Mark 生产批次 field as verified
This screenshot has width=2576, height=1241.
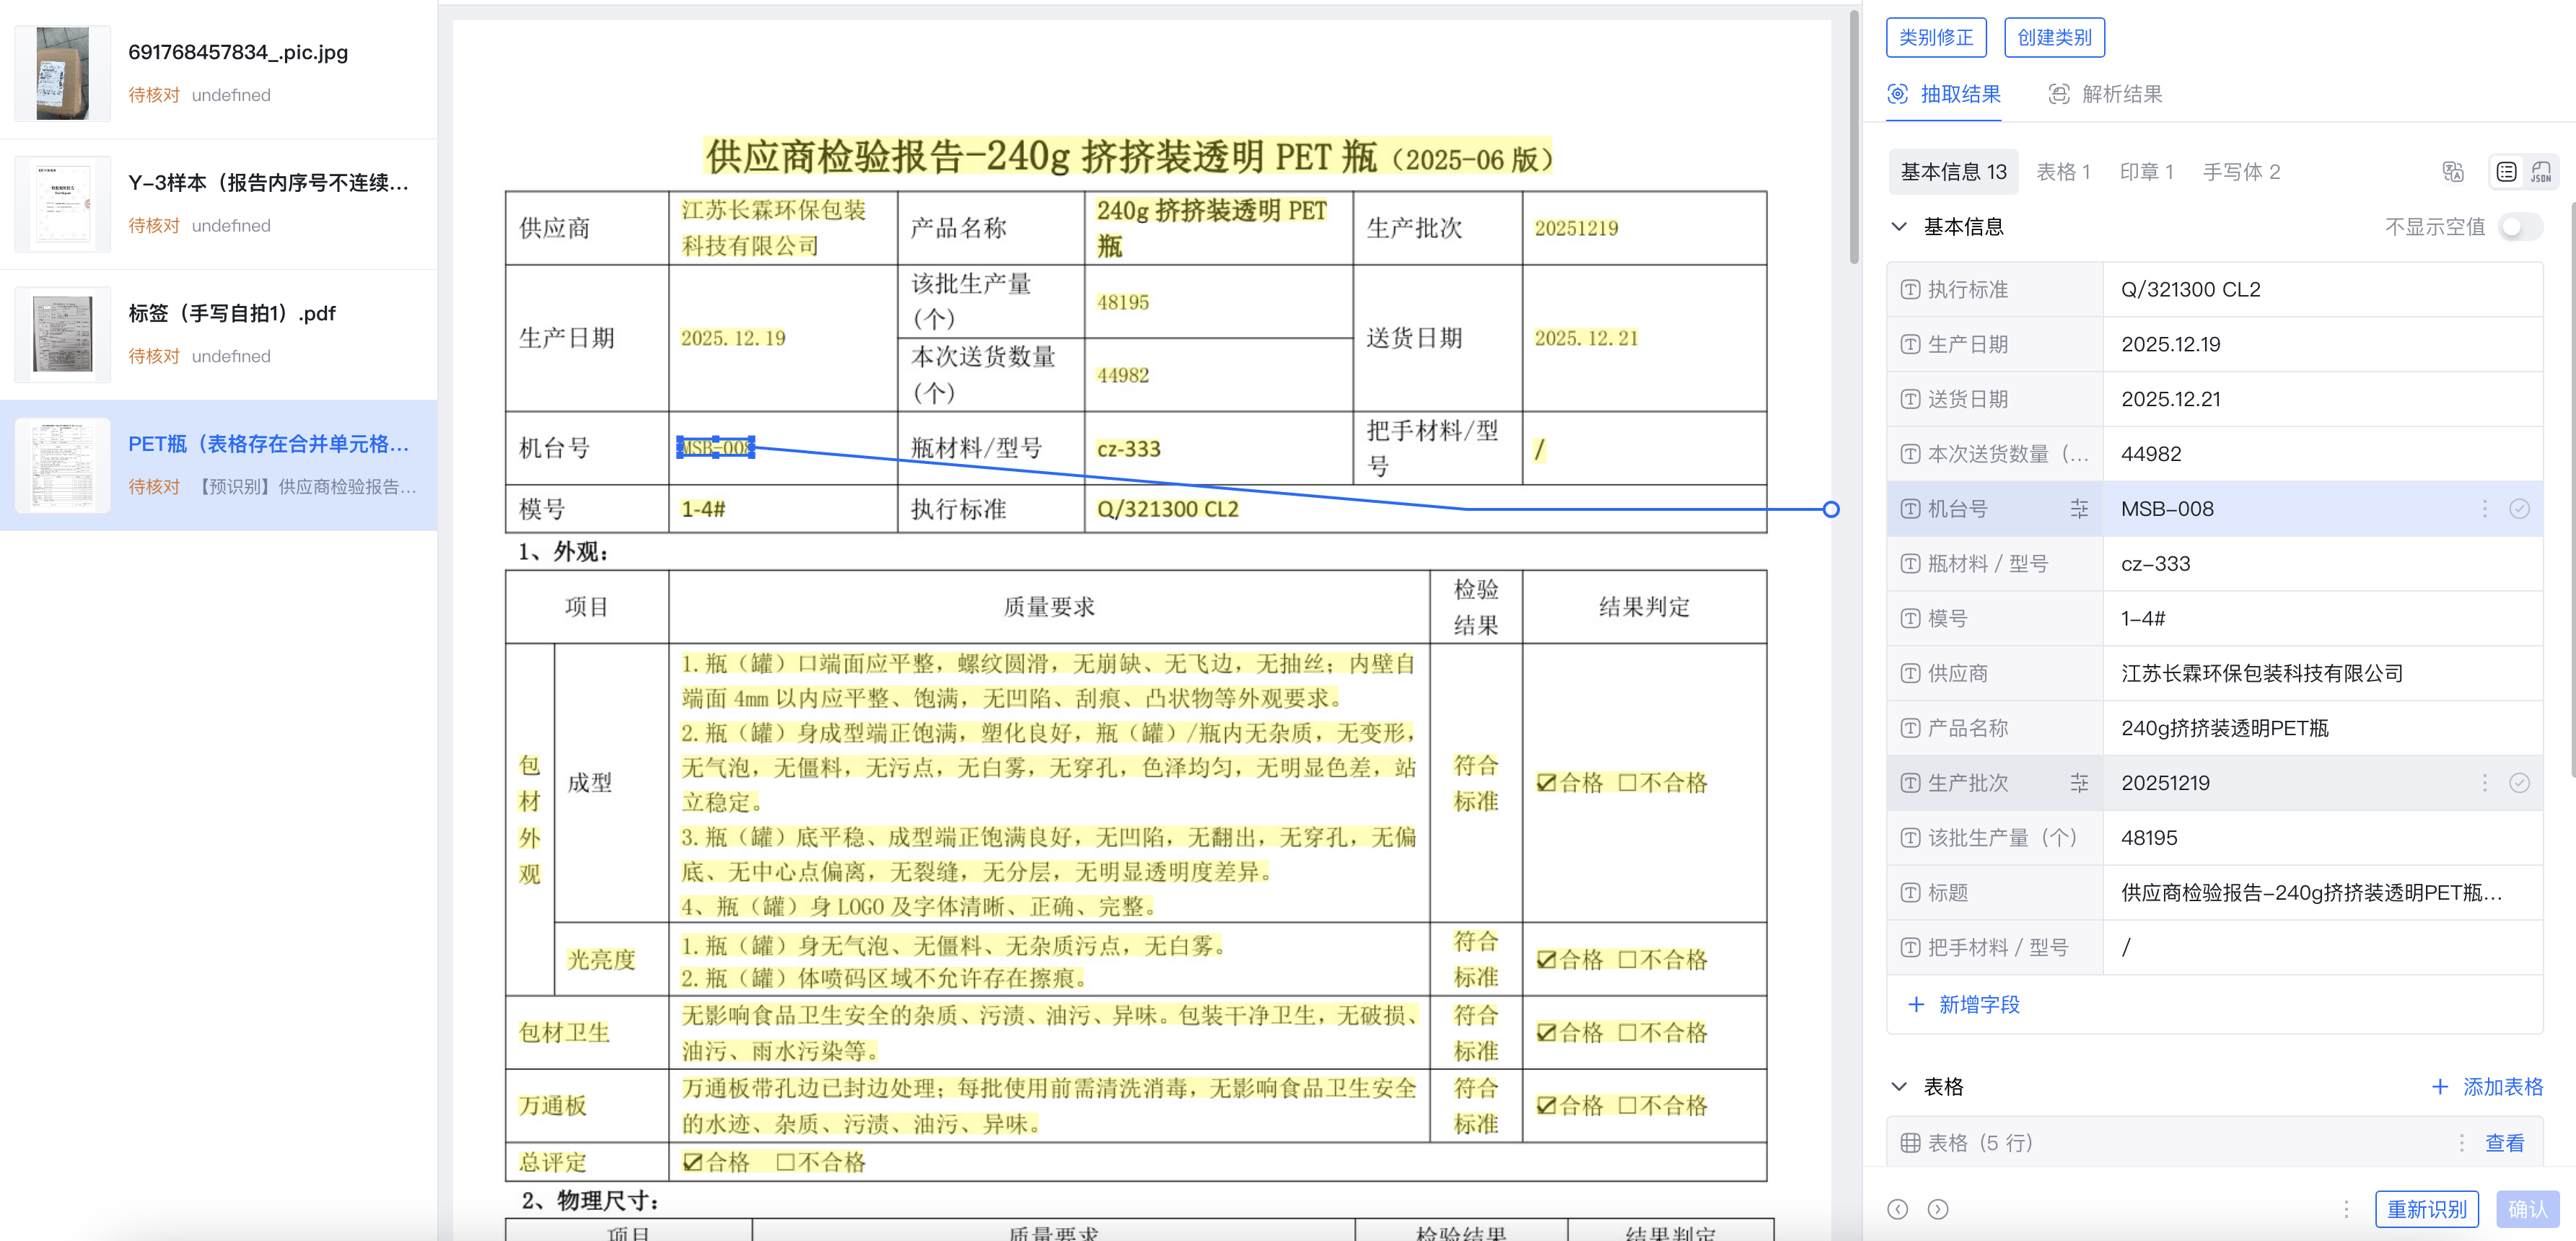[x=2519, y=783]
